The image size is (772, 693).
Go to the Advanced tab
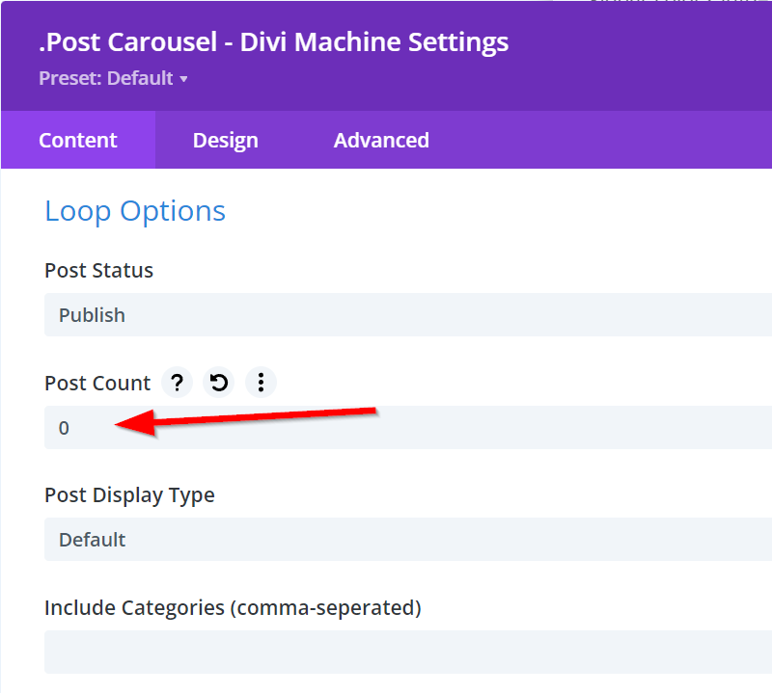(x=381, y=140)
